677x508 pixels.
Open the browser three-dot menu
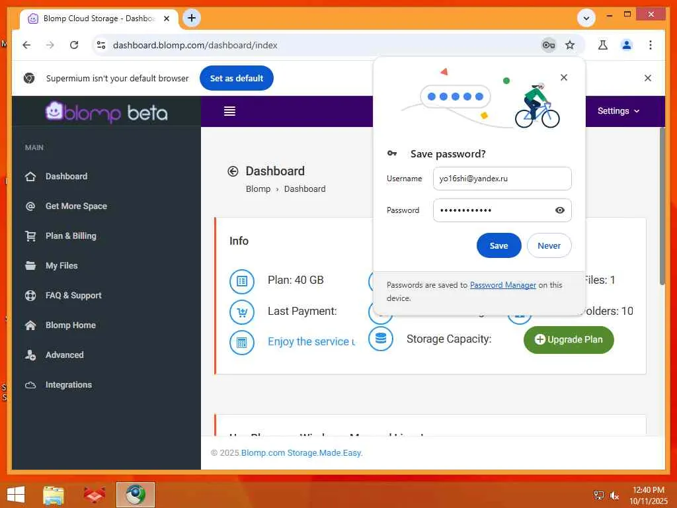[651, 45]
